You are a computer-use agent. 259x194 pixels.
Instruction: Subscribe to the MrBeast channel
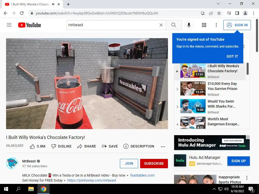[154, 163]
